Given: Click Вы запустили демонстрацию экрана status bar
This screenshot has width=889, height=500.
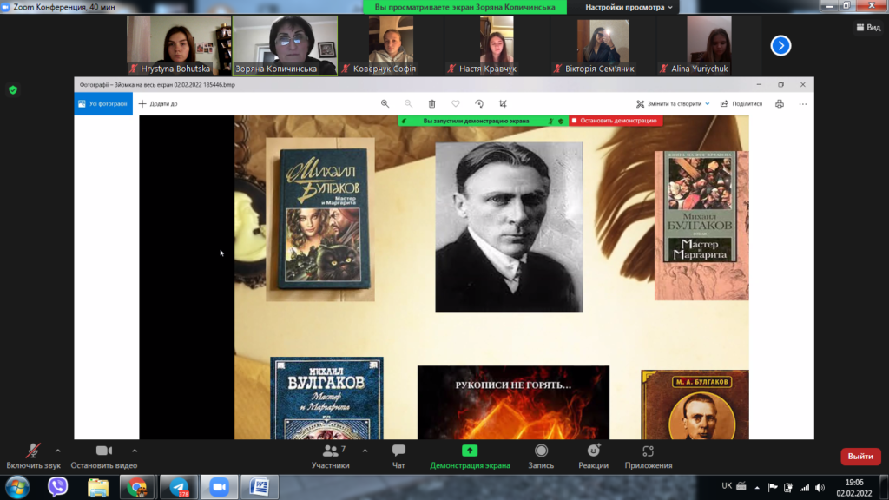Looking at the screenshot, I should [483, 121].
